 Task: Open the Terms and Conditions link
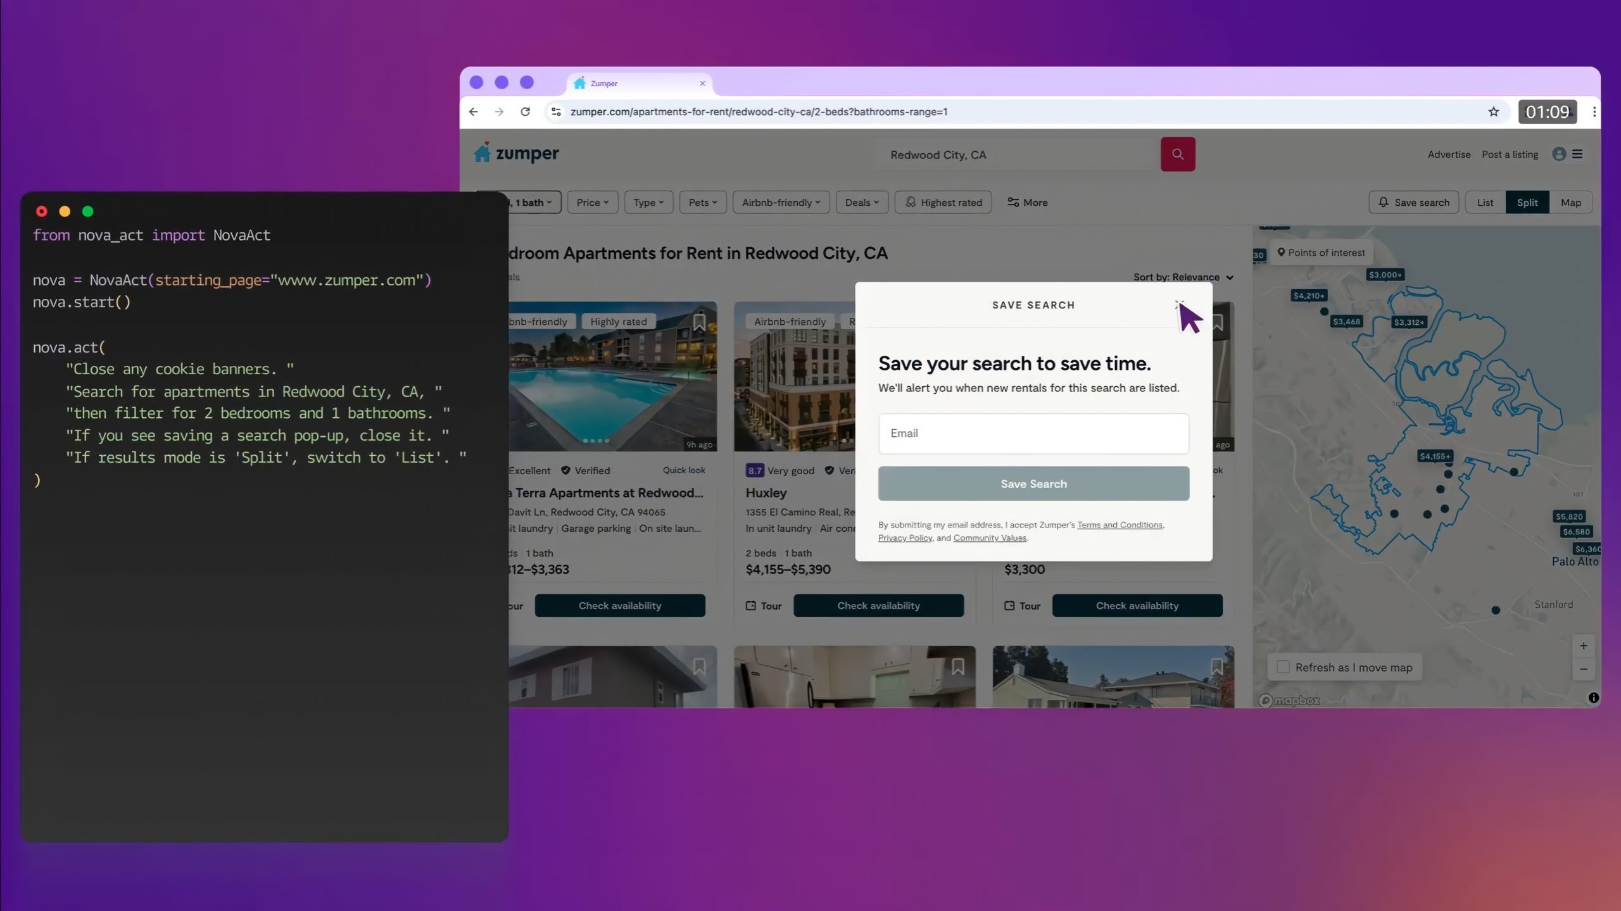point(1120,525)
